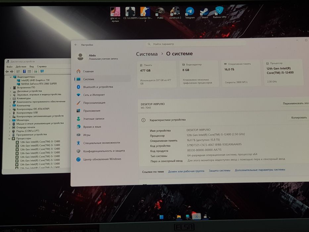Go to Конфиденциальность и защита
Viewport: 309px width, 232px height.
(104, 151)
